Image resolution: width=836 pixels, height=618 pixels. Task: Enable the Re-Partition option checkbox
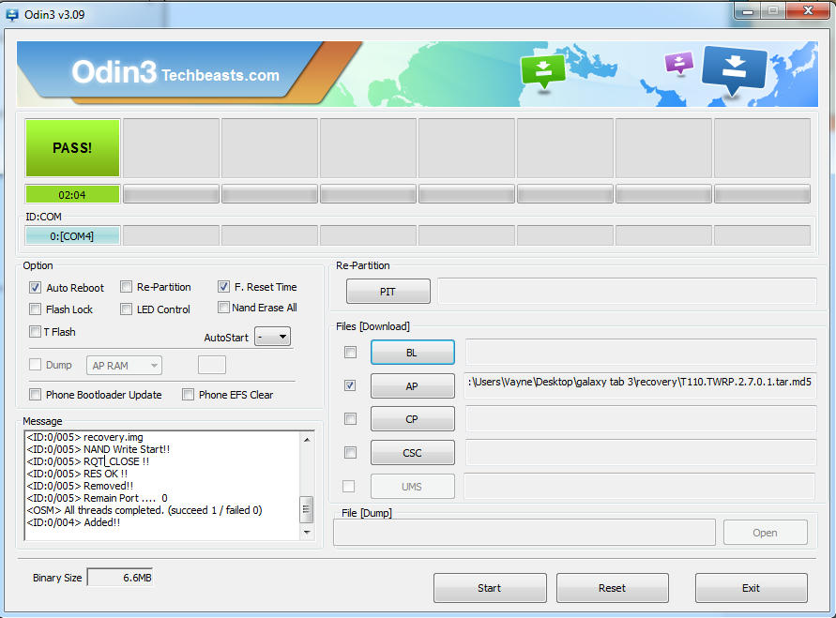click(126, 287)
